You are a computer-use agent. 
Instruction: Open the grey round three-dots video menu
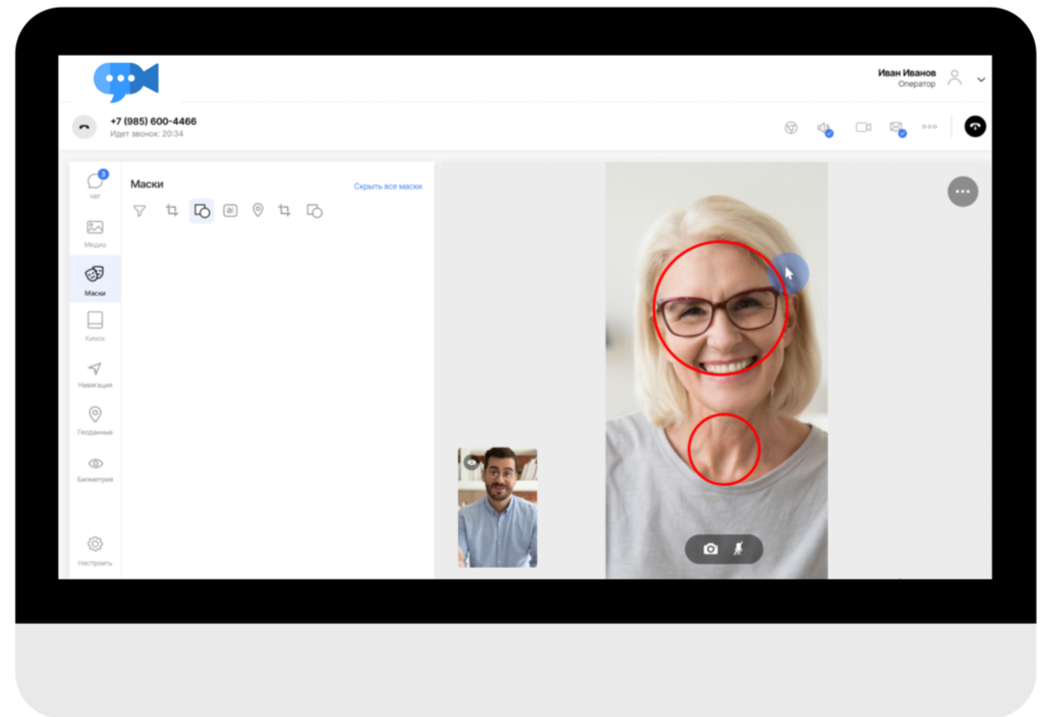pyautogui.click(x=963, y=191)
